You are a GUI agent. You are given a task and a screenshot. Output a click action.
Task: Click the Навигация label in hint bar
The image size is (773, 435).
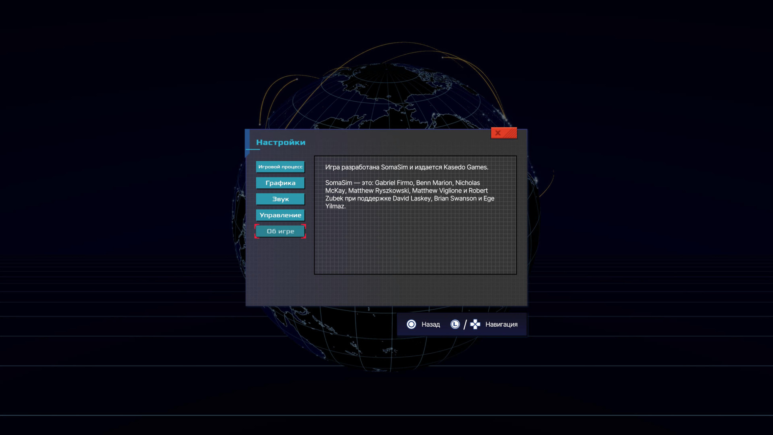point(501,324)
